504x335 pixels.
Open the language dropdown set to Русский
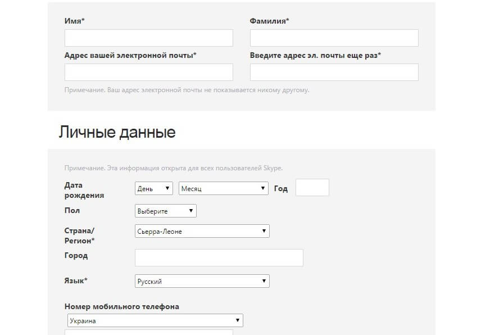tap(202, 281)
